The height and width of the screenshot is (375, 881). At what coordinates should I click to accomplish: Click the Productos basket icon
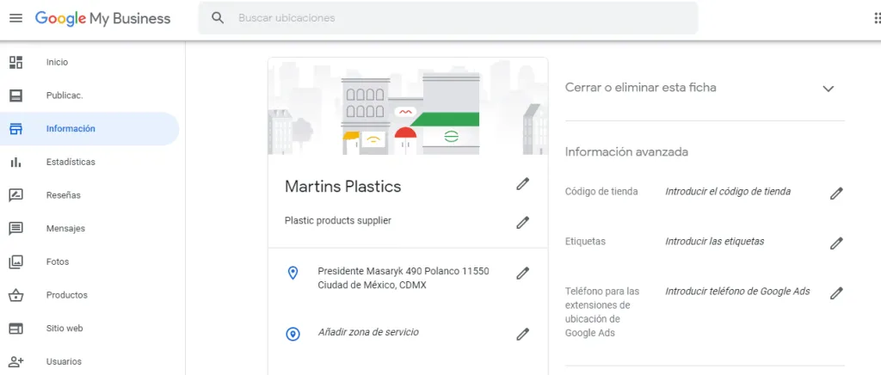pyautogui.click(x=15, y=295)
